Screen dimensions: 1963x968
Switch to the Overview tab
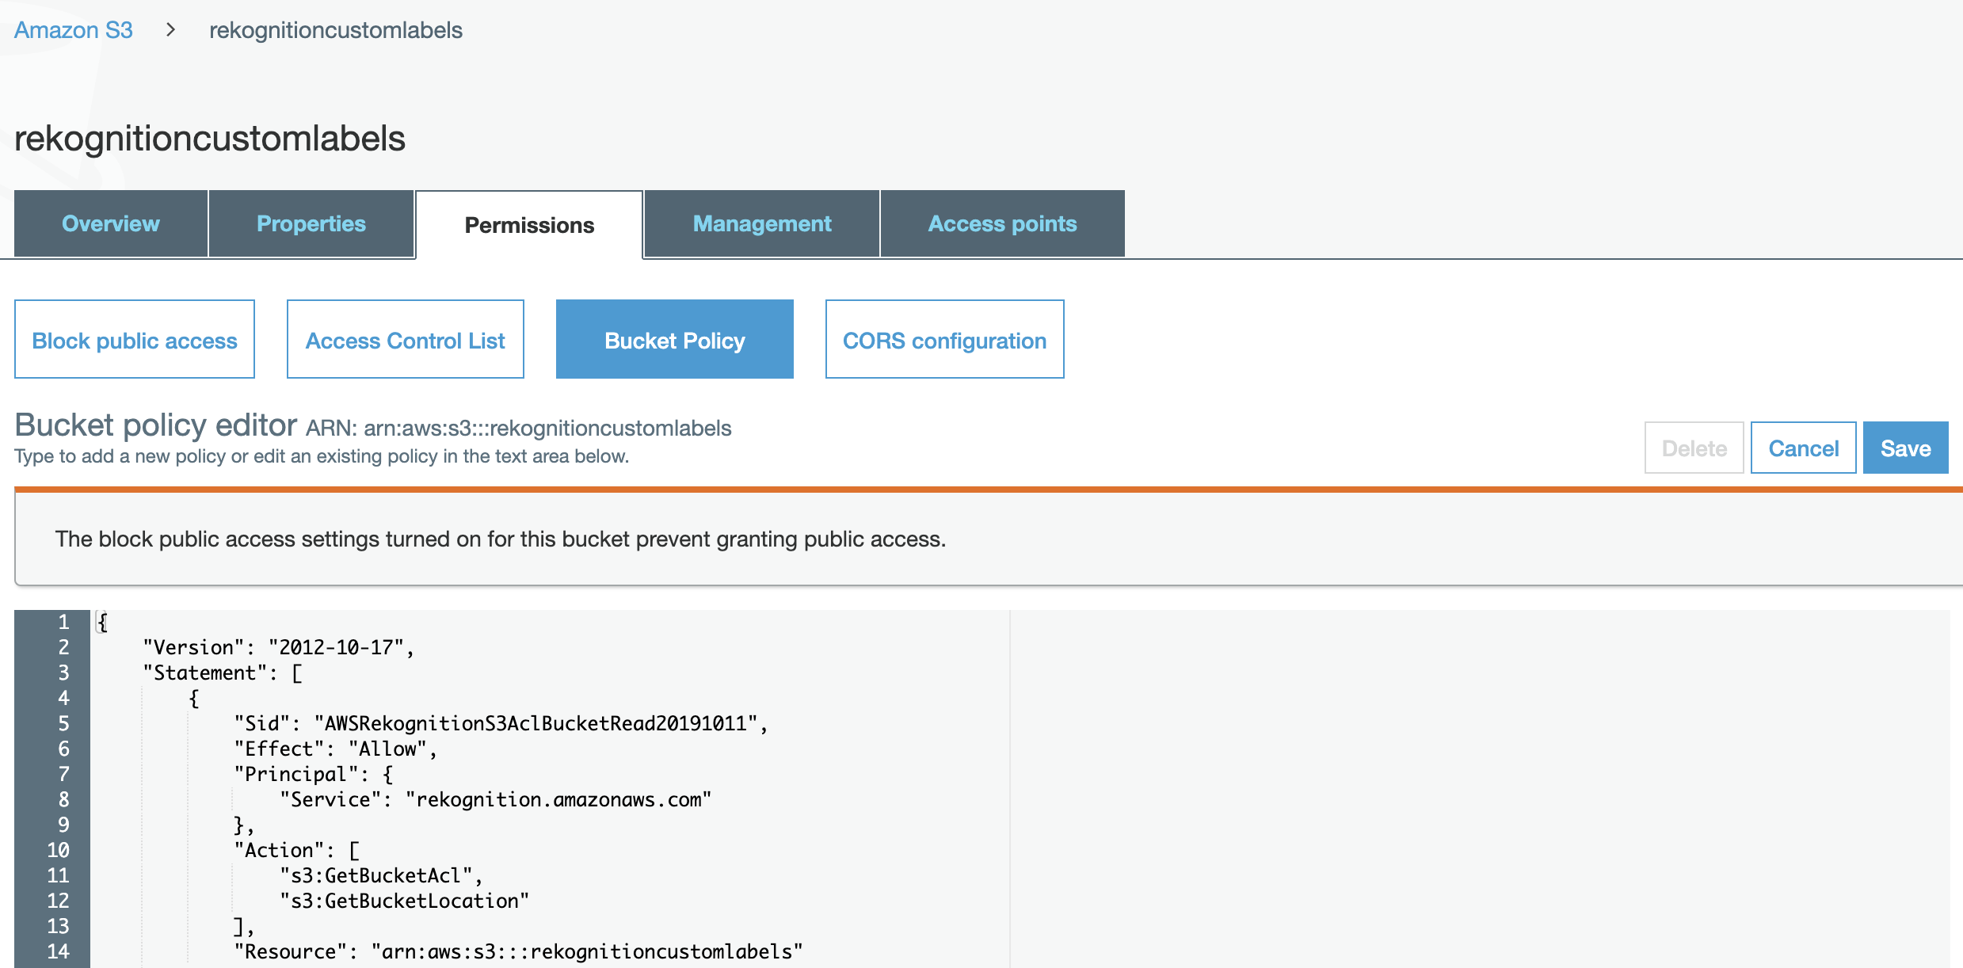coord(111,224)
